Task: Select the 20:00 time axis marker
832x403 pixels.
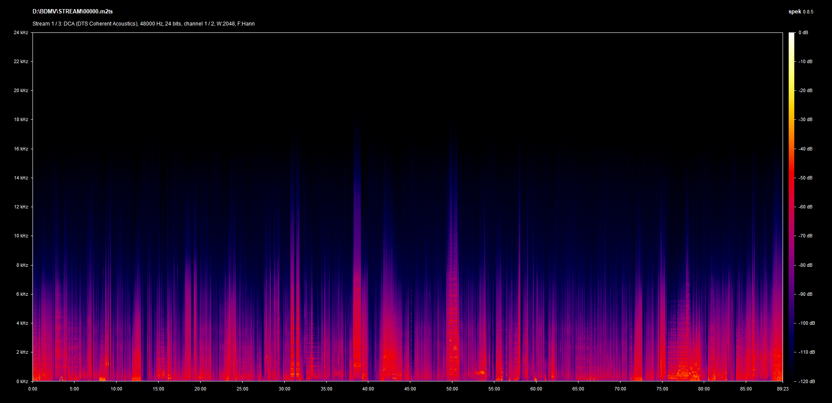Action: [x=200, y=389]
